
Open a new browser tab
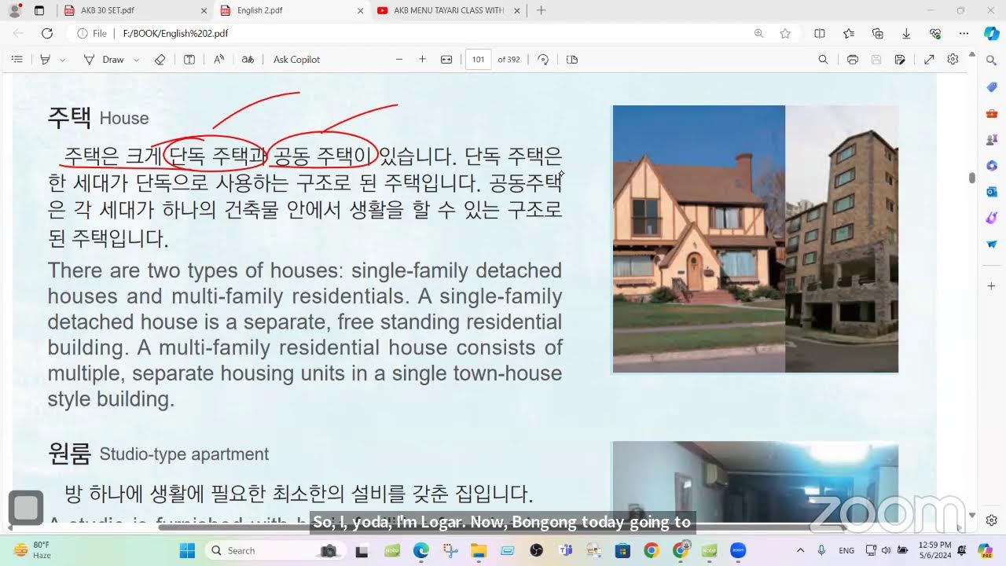[541, 11]
